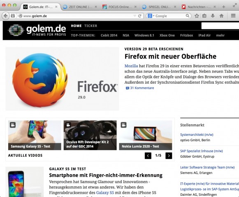Follow the Mozilla link in article teaser
Image resolution: width=239 pixels, height=197 pixels.
click(131, 66)
